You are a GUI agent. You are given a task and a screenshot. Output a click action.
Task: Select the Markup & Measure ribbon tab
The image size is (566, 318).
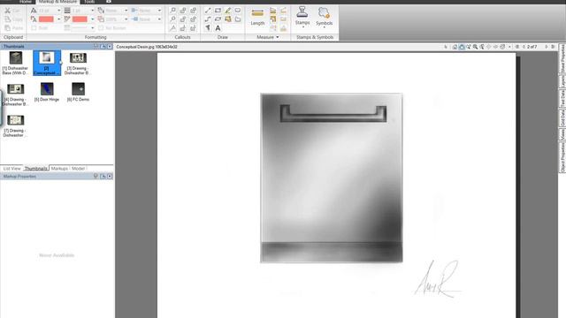[57, 2]
